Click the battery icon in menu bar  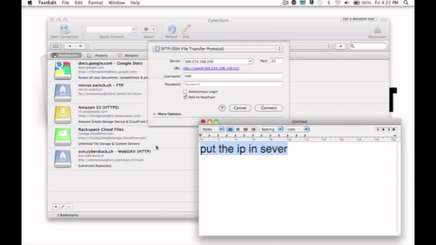point(357,3)
